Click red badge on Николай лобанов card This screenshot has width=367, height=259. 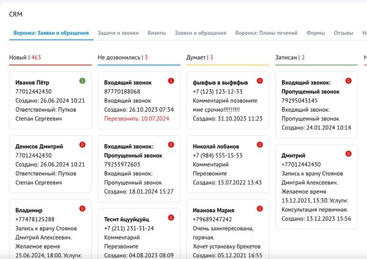[259, 145]
